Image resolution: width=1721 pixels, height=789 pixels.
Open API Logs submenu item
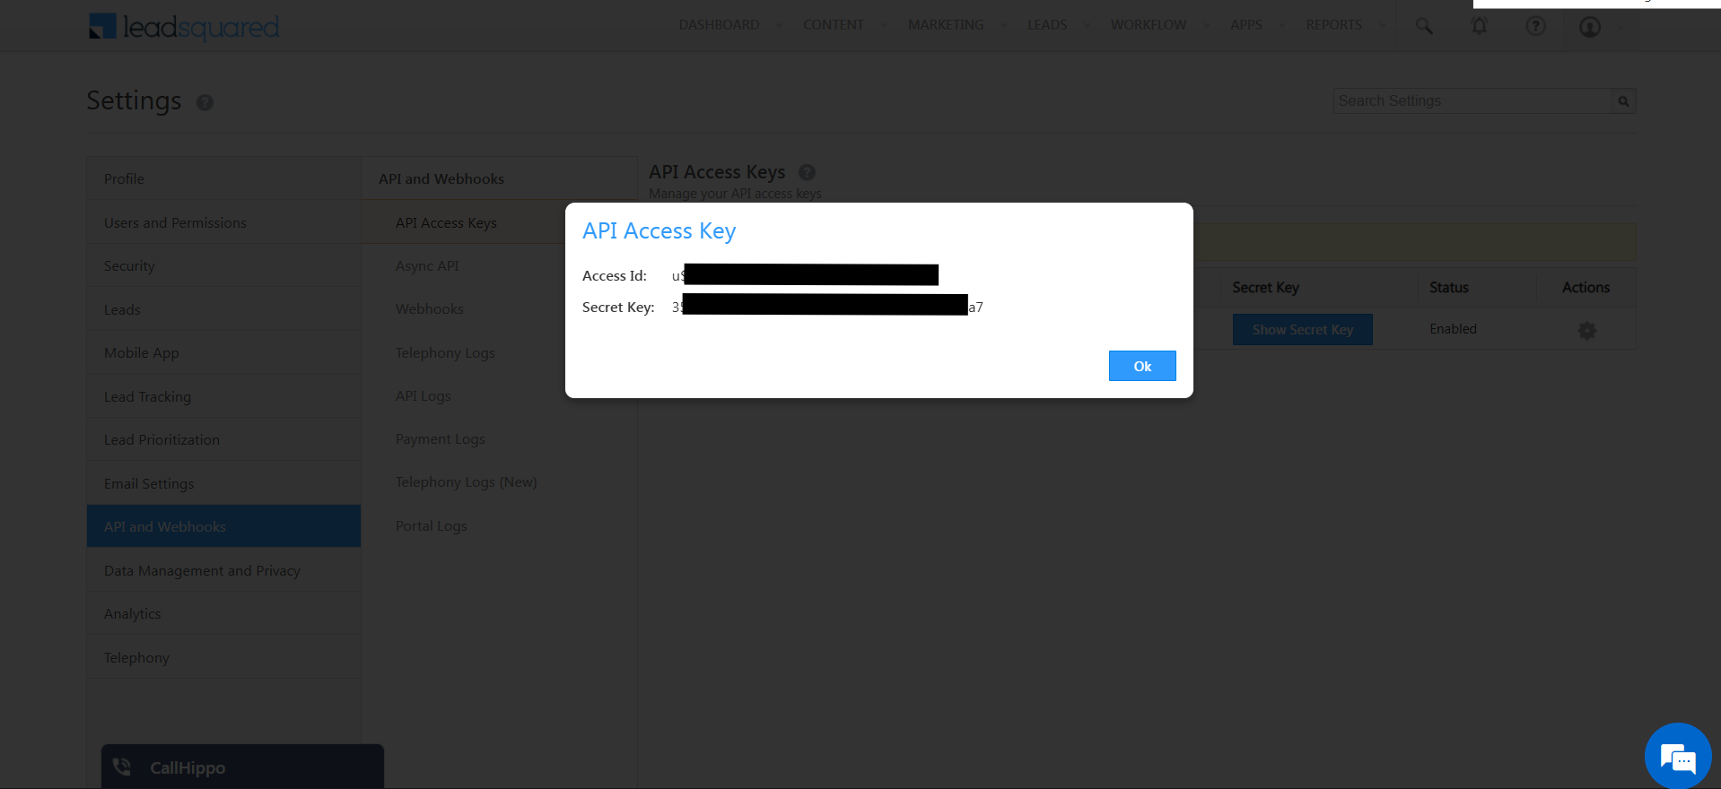(424, 395)
